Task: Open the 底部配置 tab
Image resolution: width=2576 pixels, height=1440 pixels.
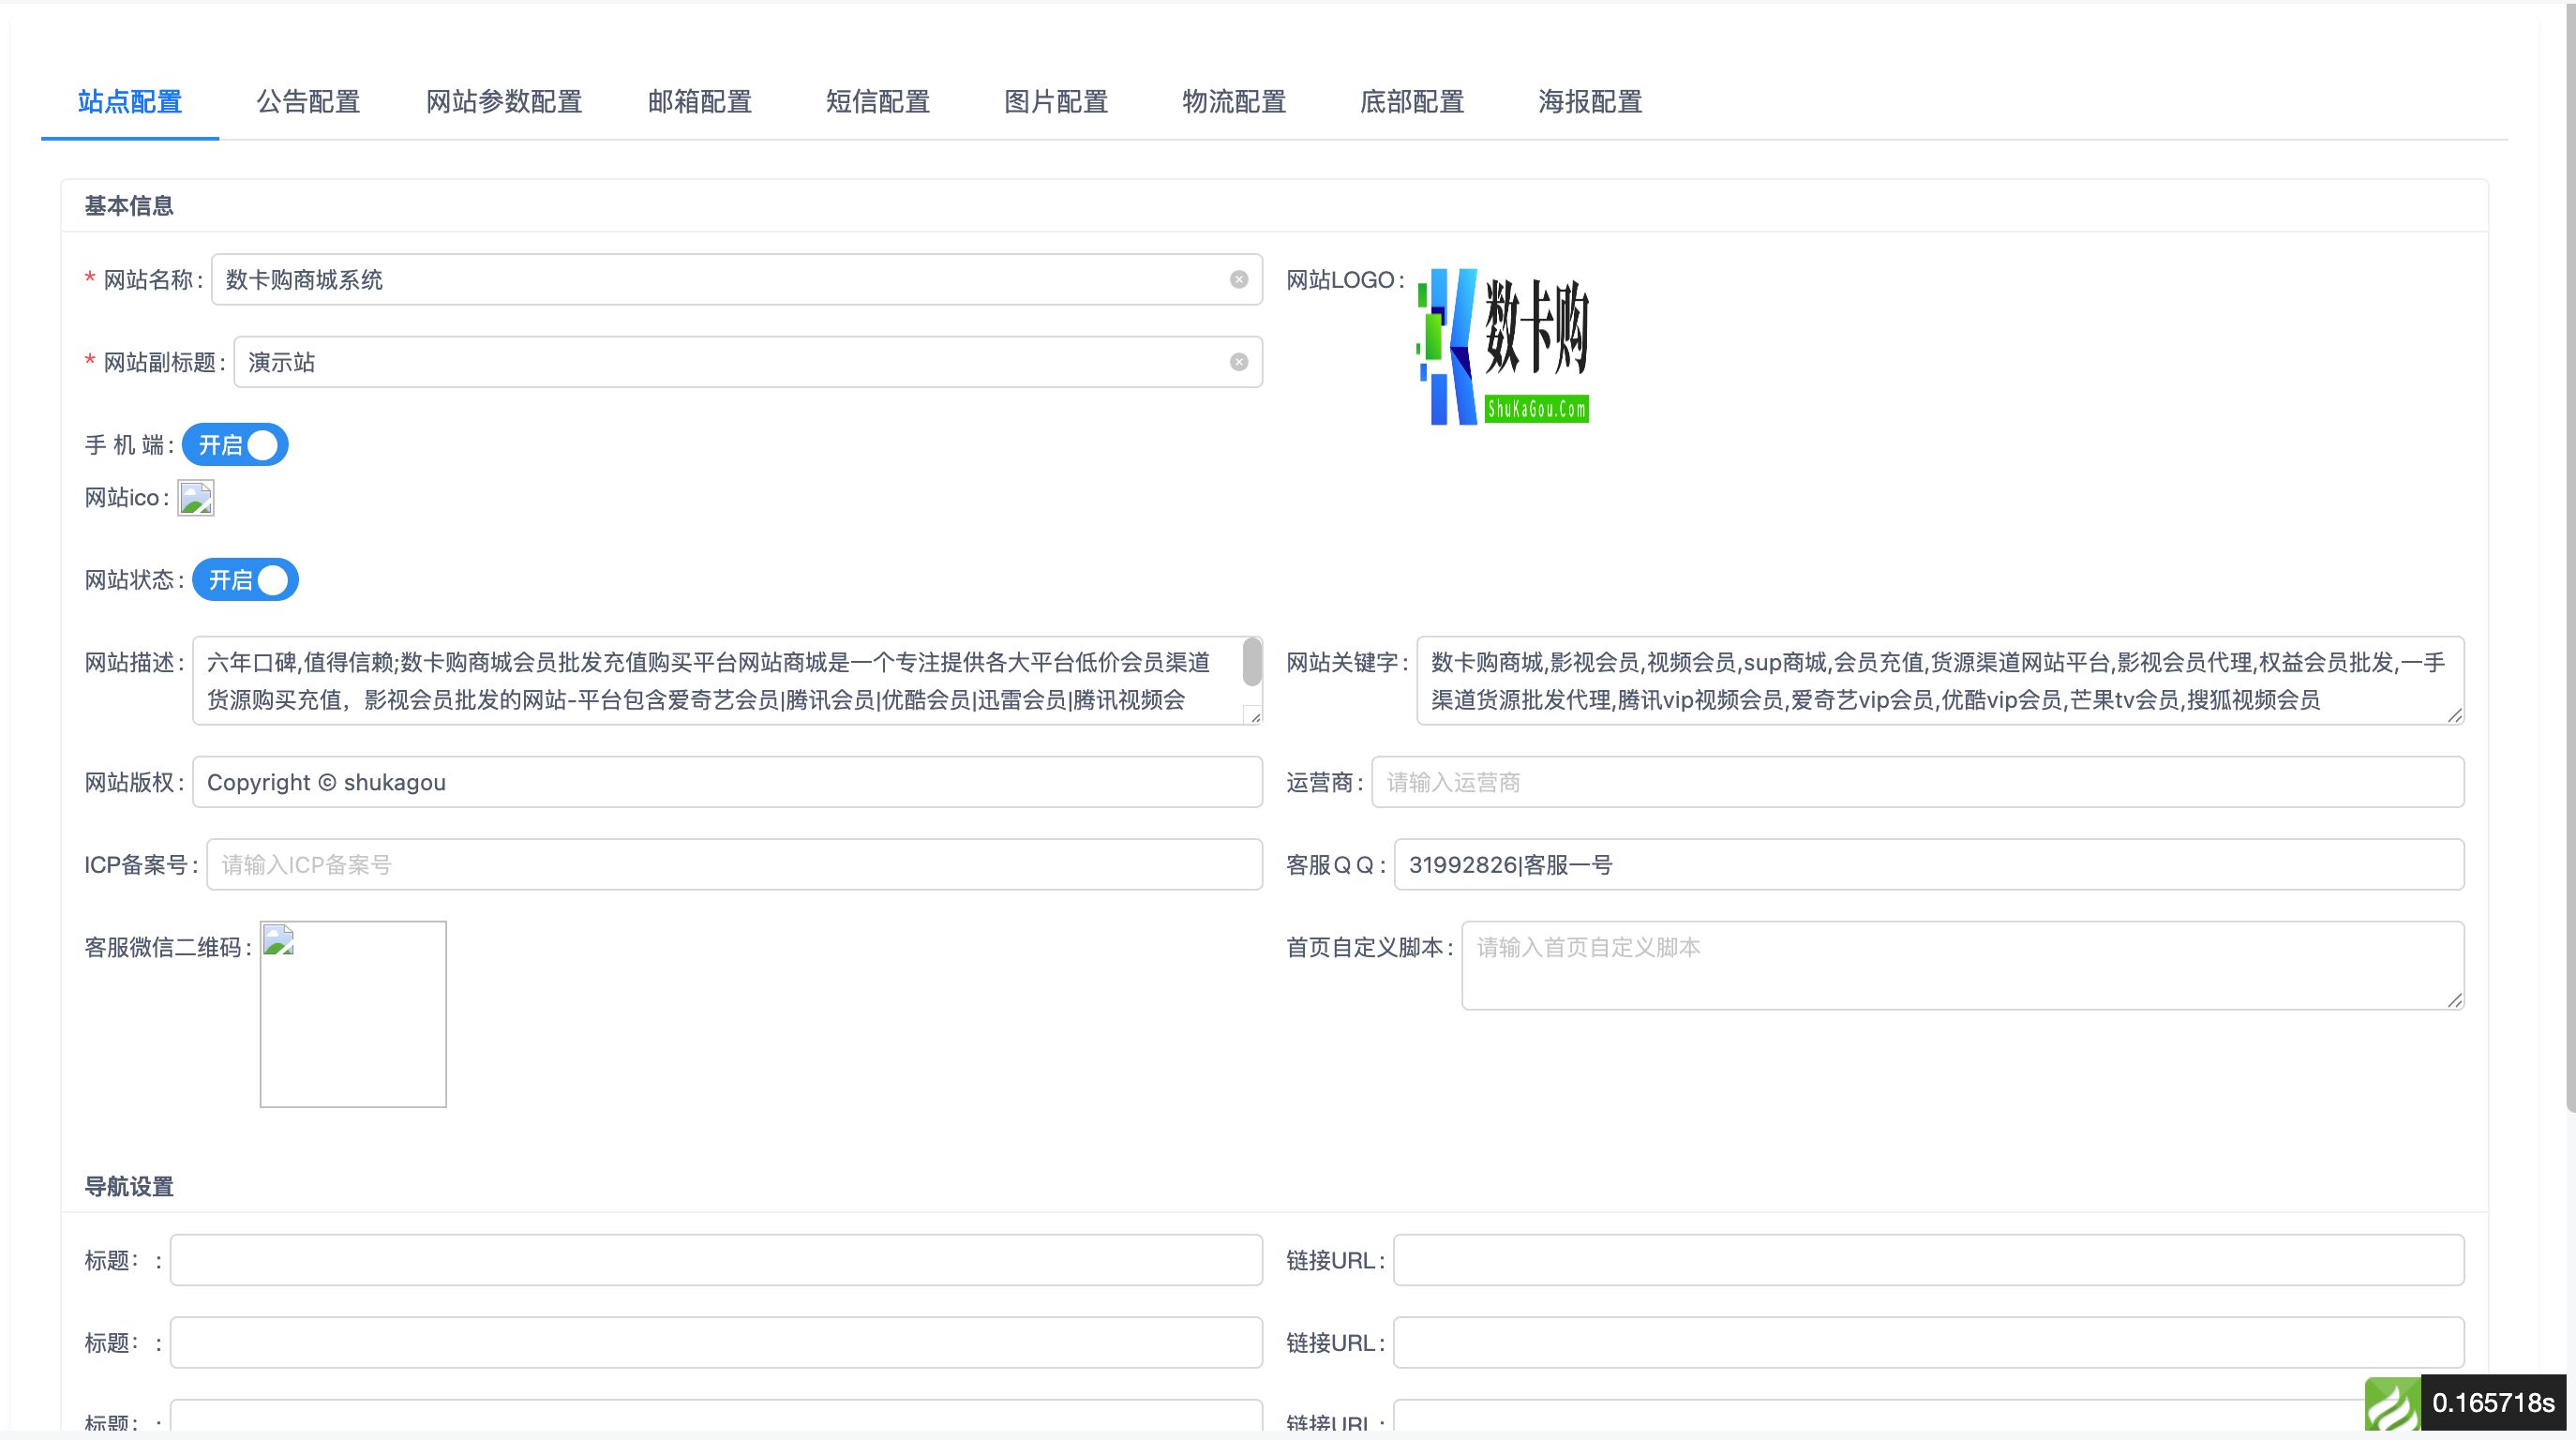Action: click(x=1412, y=102)
